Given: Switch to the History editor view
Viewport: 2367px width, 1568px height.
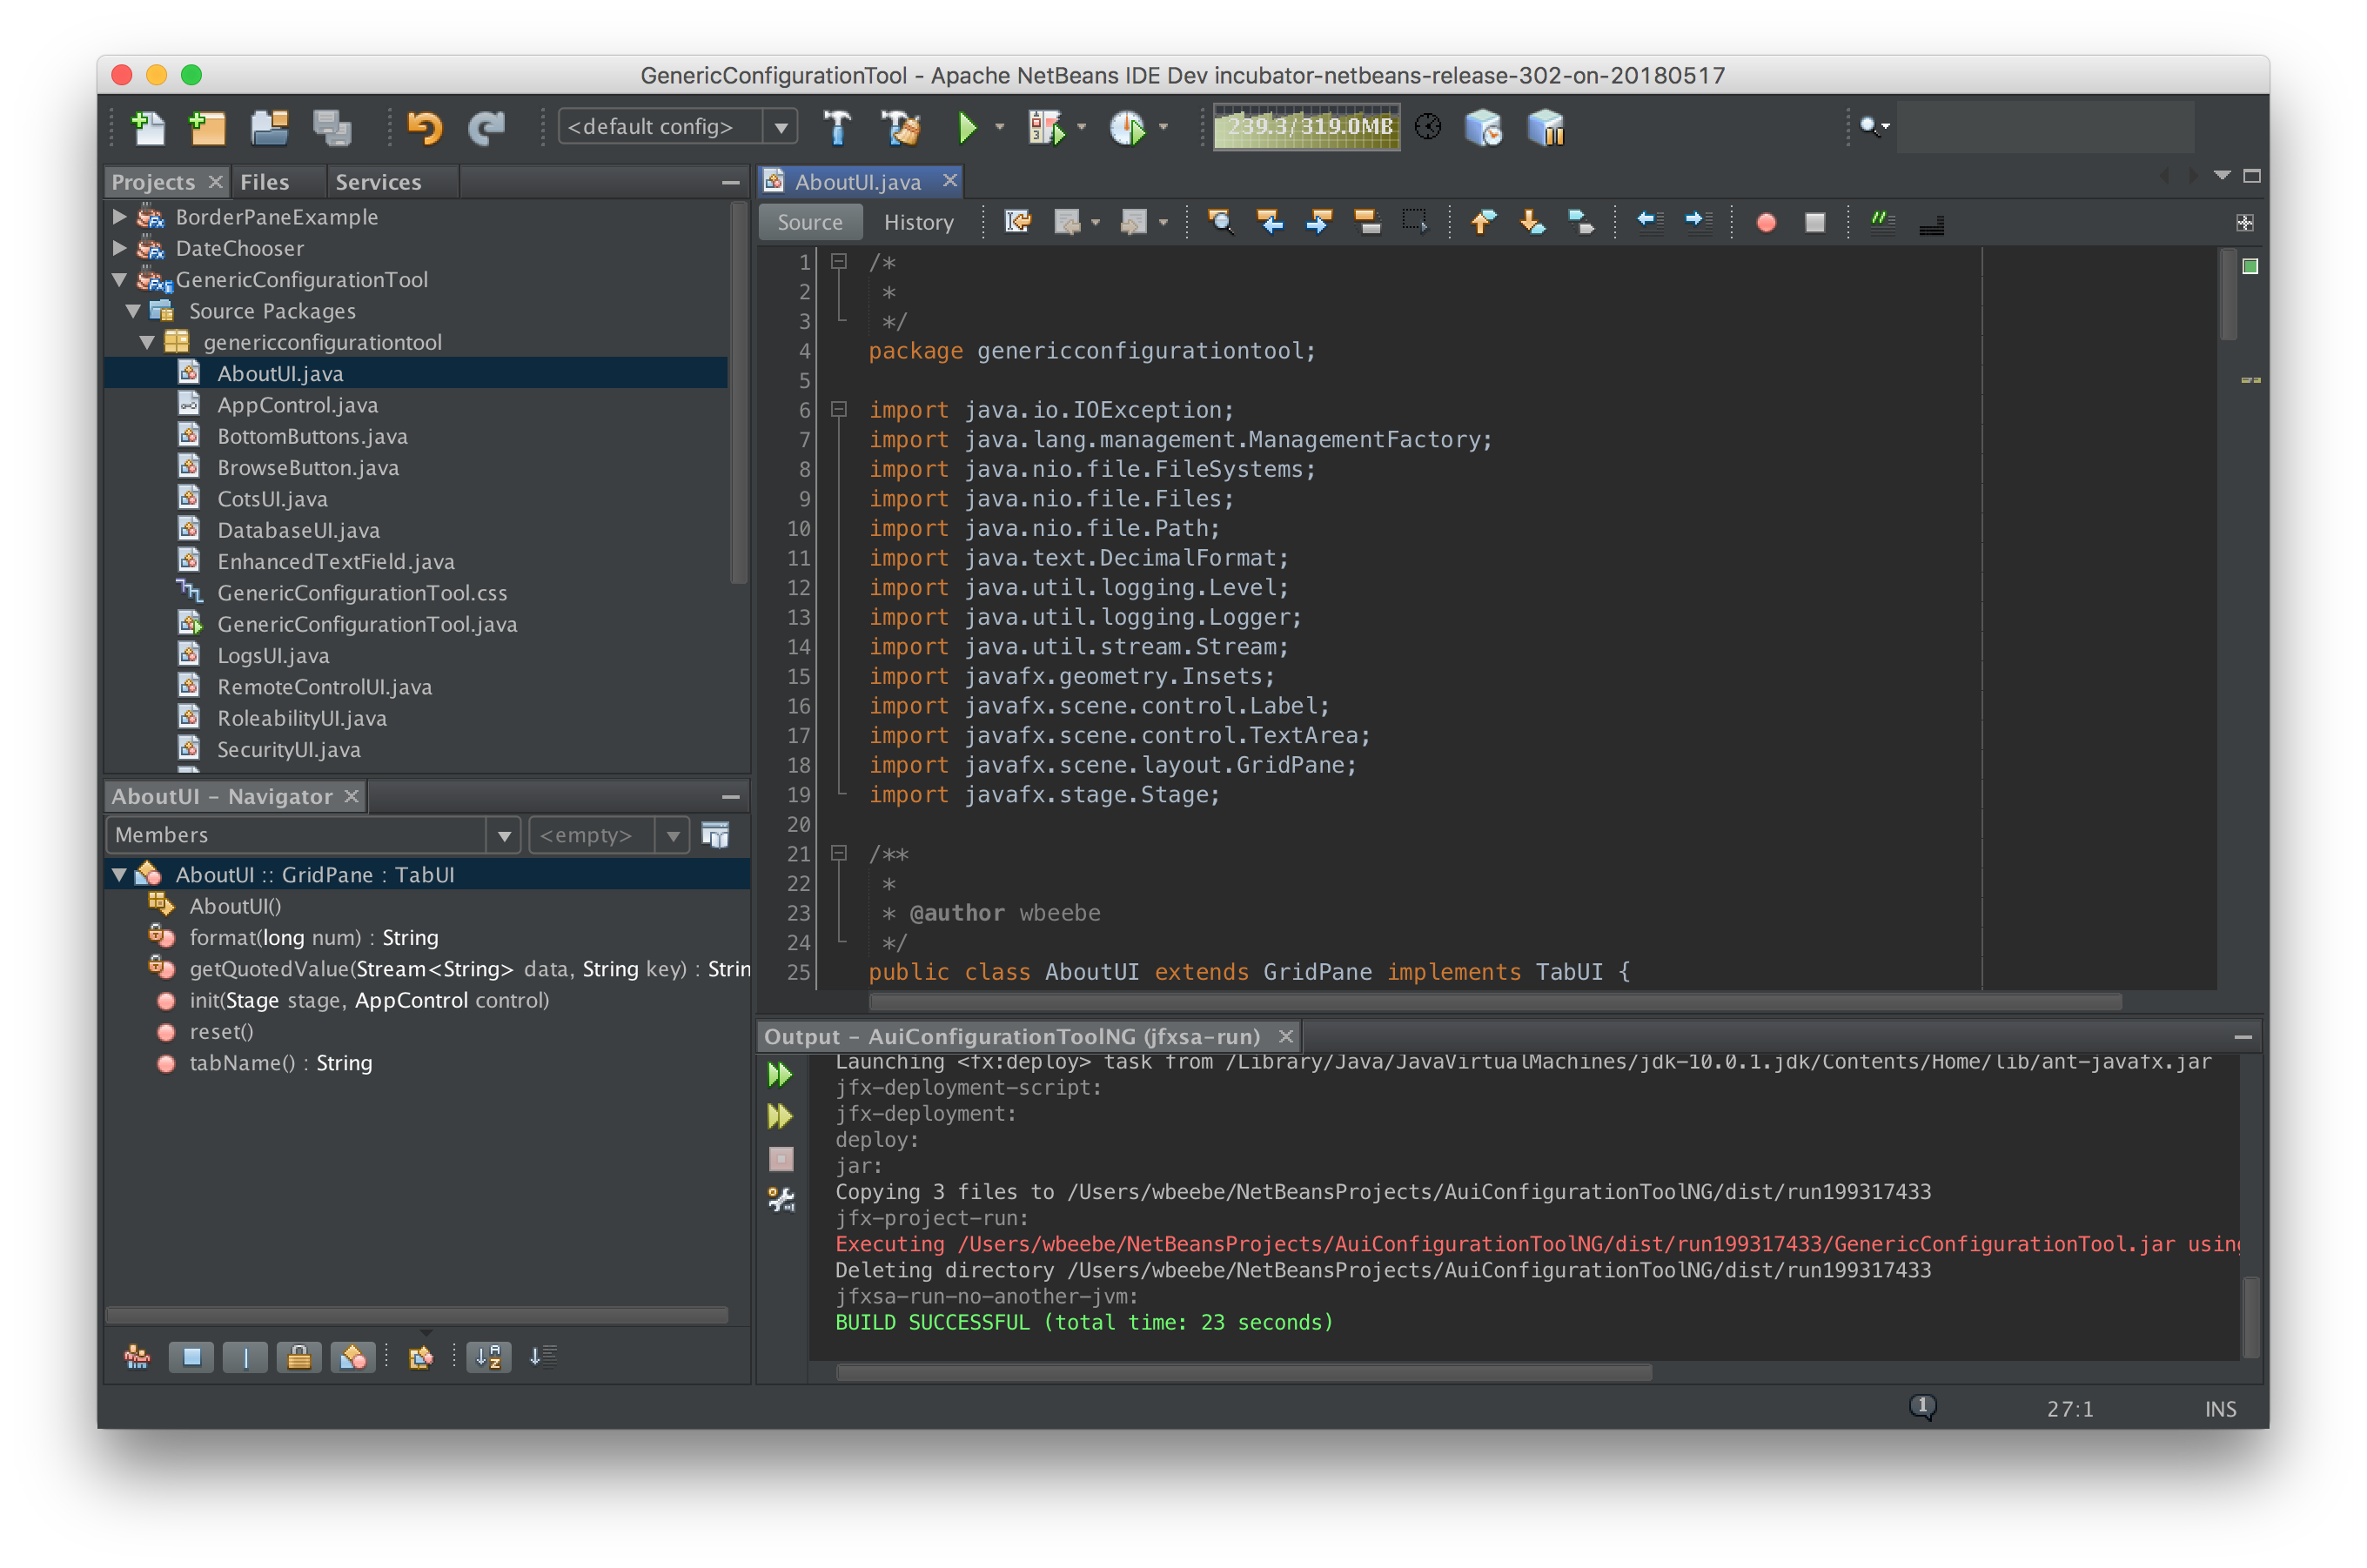Looking at the screenshot, I should (918, 222).
